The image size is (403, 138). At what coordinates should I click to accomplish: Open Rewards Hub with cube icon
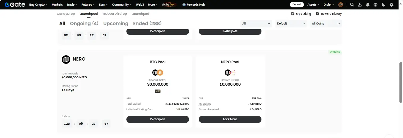tap(193, 5)
